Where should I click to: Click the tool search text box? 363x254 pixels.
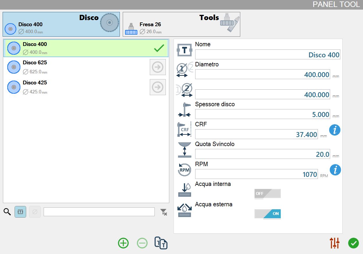[99, 212]
